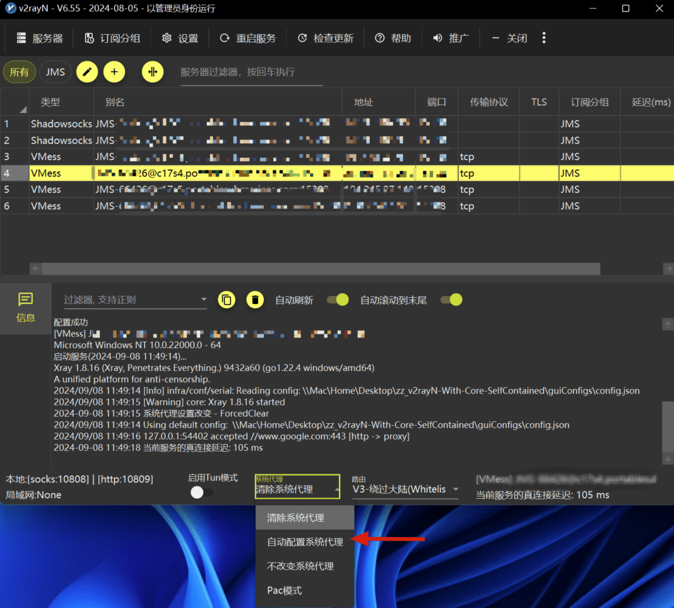Click the 关闭 toolbar button
Viewport: 674px width, 608px height.
pos(509,38)
